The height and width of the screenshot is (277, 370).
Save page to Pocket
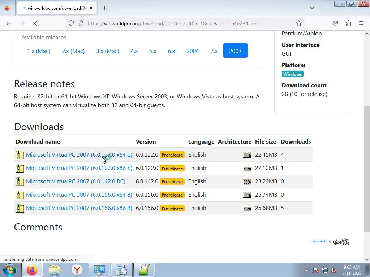click(x=335, y=23)
